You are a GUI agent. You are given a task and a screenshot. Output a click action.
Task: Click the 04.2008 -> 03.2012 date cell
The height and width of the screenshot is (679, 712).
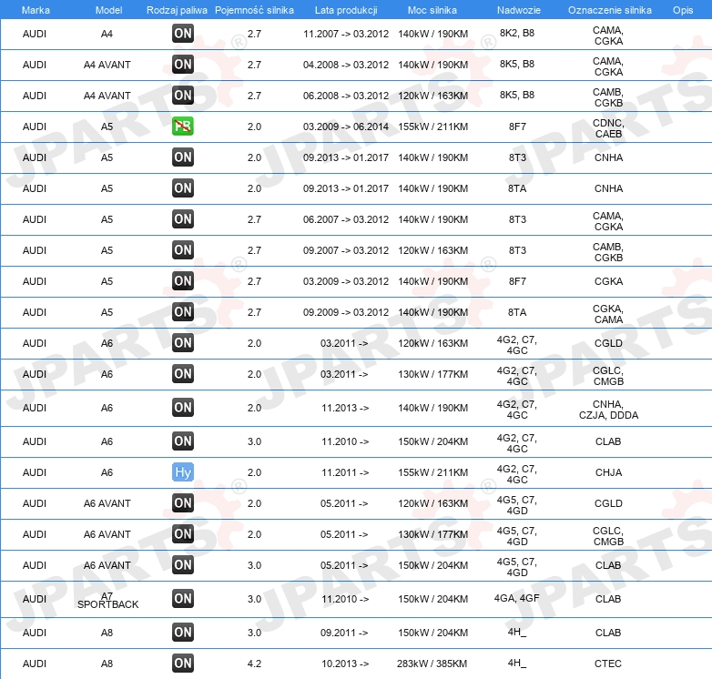coord(346,65)
